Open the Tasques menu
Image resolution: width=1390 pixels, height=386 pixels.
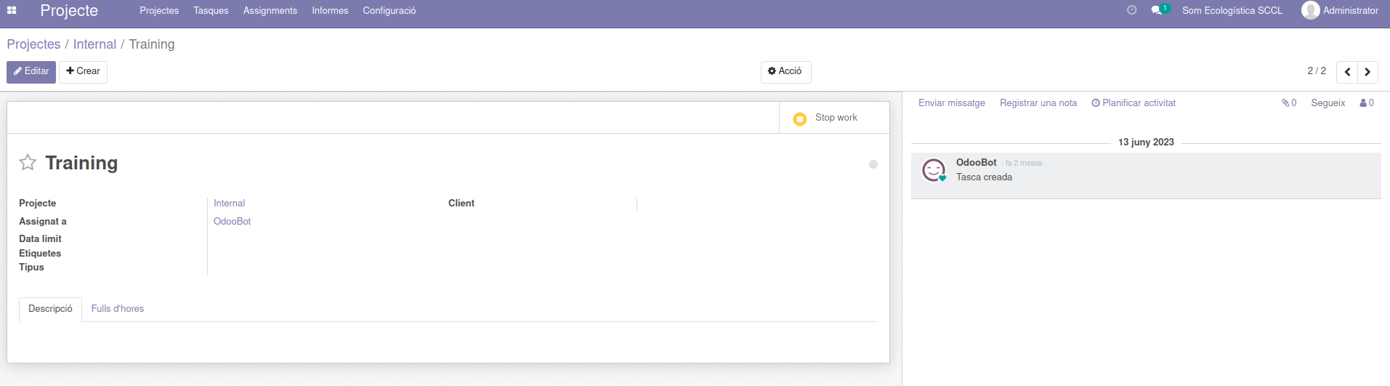point(211,11)
